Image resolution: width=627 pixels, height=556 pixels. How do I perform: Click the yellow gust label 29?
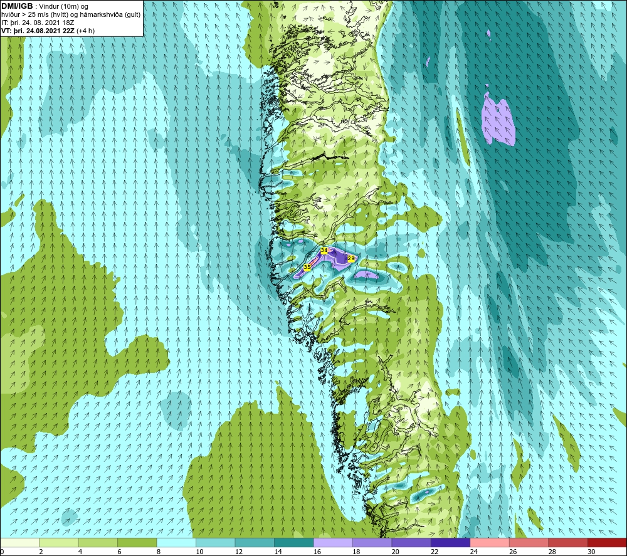[350, 259]
